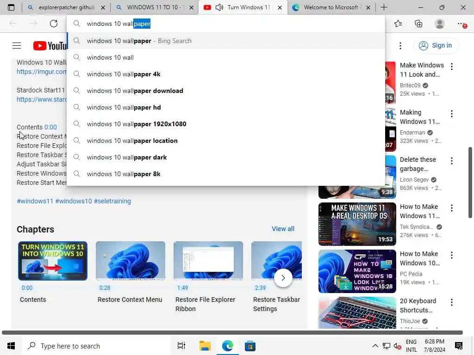Open Microsoft Store from taskbar
This screenshot has width=474, height=355.
[250, 346]
